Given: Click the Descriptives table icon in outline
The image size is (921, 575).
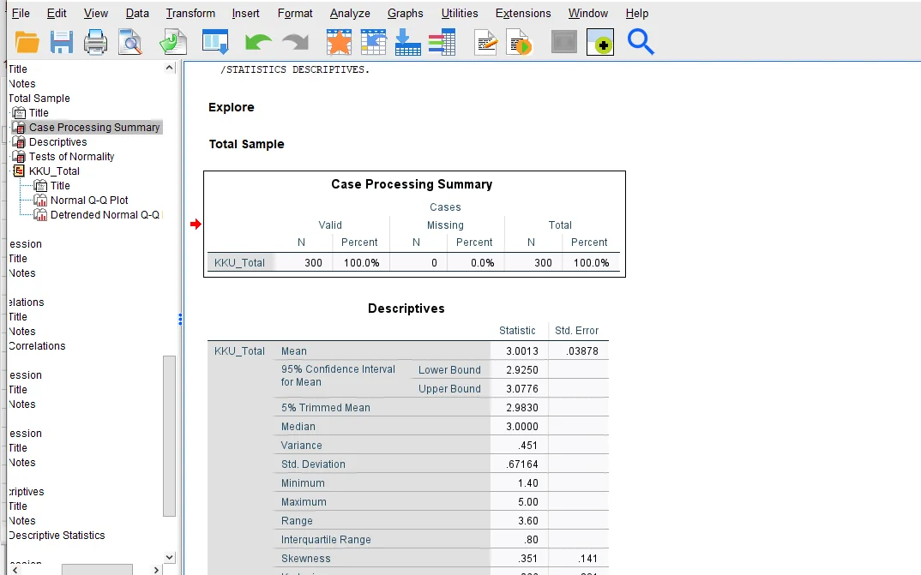Looking at the screenshot, I should pyautogui.click(x=19, y=142).
